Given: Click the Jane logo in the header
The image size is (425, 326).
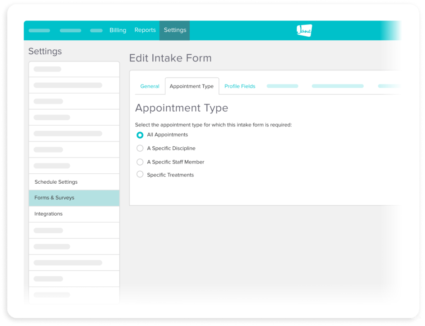Looking at the screenshot, I should pos(304,30).
